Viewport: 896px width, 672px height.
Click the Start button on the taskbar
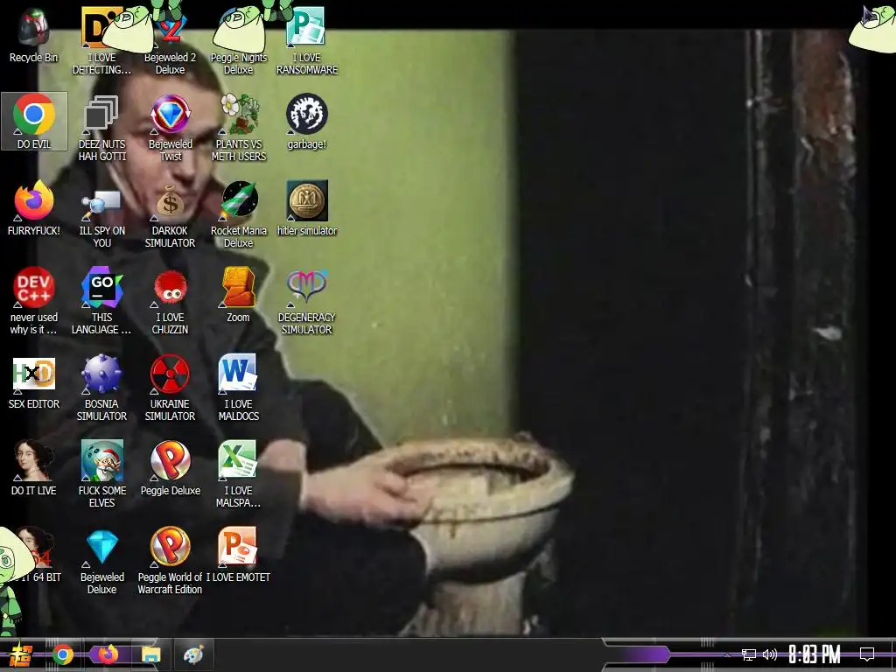point(19,654)
